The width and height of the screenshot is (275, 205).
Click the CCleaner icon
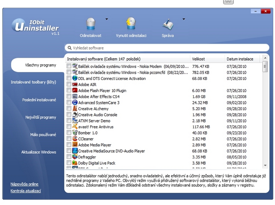(x=75, y=139)
